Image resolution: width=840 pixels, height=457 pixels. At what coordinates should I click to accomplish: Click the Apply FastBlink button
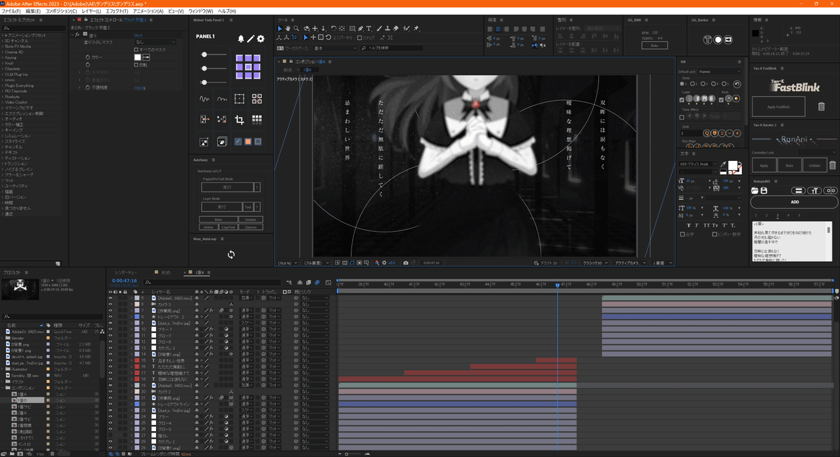click(778, 106)
